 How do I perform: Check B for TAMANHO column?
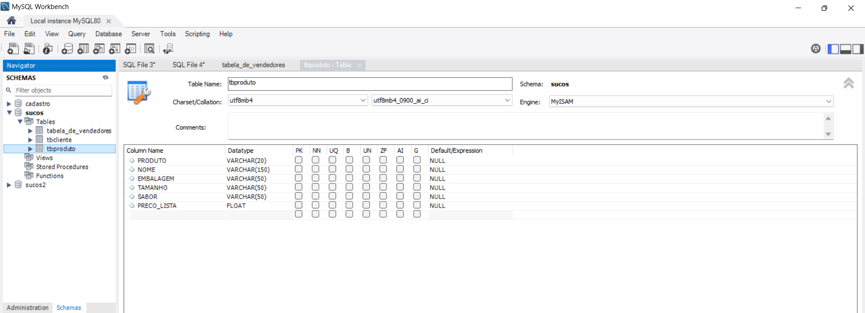click(350, 187)
